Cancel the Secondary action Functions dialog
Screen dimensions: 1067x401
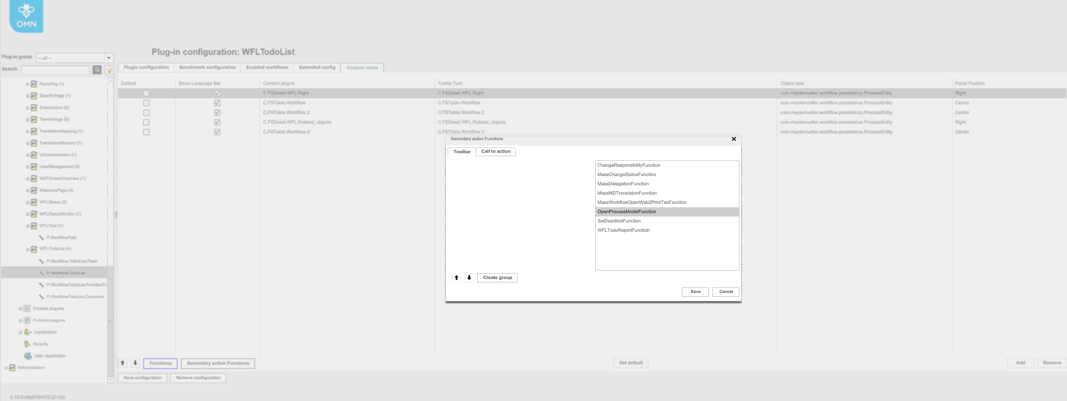(x=726, y=292)
